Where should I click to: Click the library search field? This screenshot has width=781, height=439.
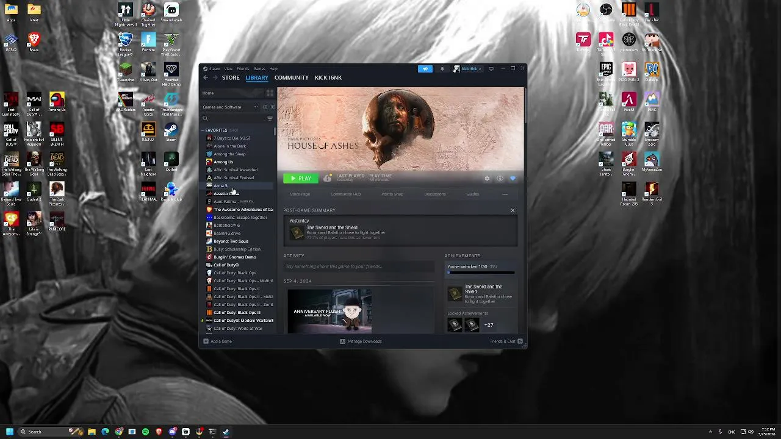pyautogui.click(x=233, y=118)
